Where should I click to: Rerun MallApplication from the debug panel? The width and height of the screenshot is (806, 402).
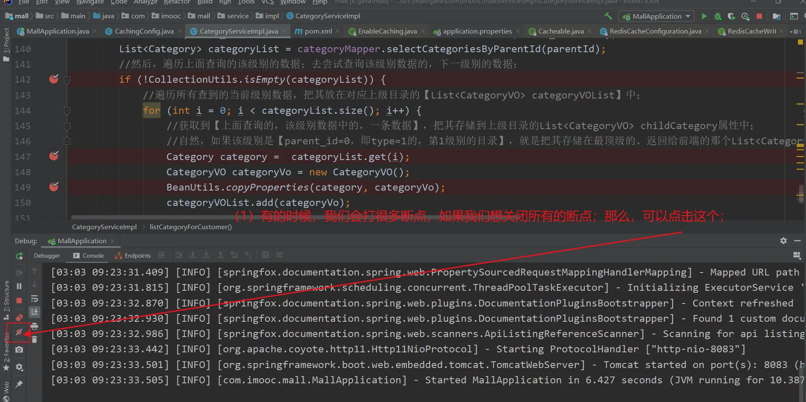[19, 256]
